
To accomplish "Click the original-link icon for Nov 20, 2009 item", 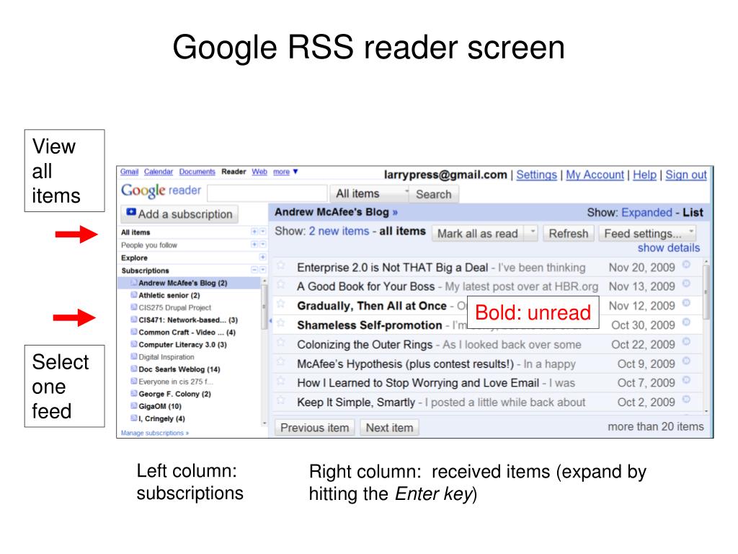I will point(686,265).
